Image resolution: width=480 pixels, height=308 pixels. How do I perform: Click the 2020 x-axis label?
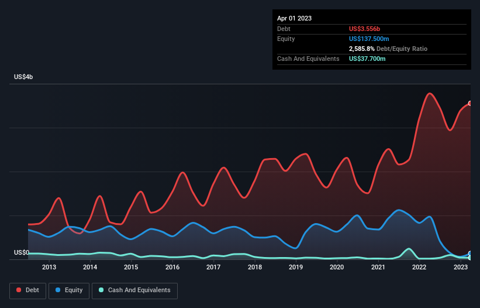[337, 267]
